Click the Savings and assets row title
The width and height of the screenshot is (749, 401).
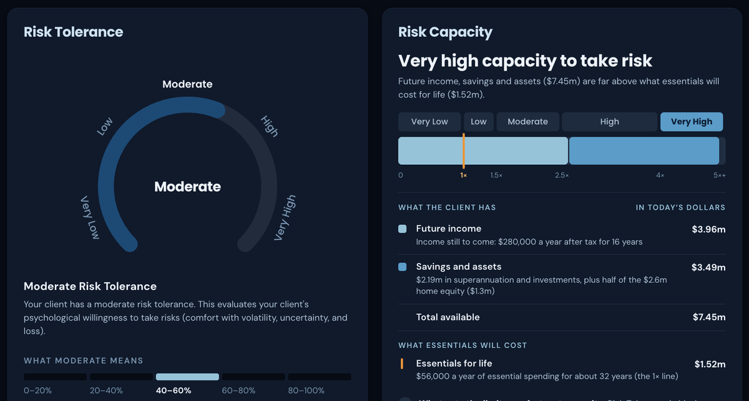(x=459, y=267)
